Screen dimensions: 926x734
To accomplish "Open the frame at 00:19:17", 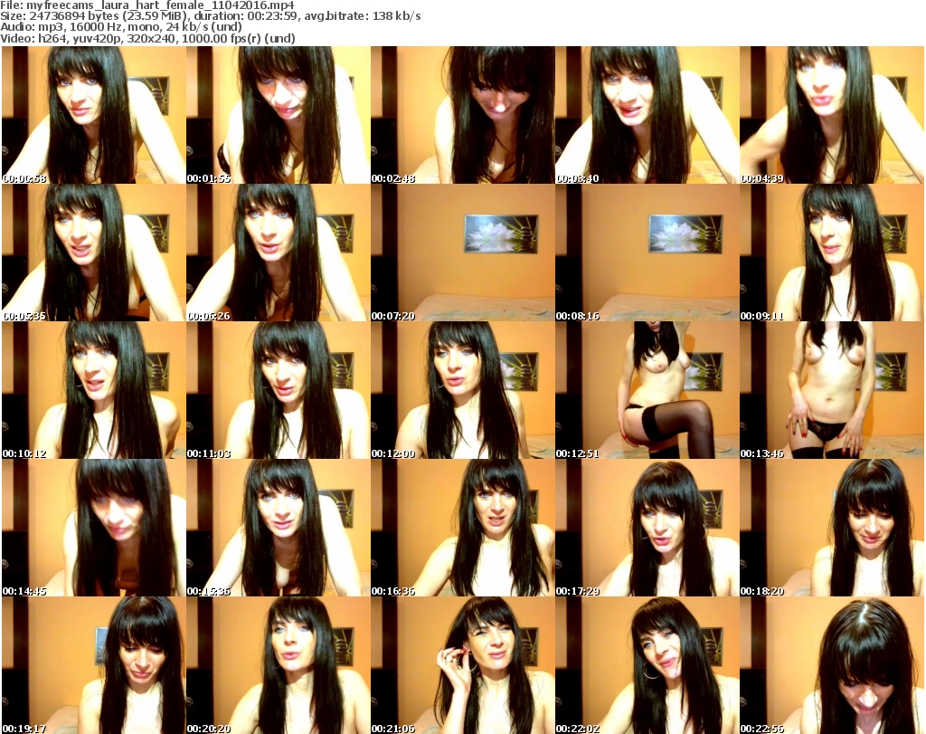I will click(93, 665).
